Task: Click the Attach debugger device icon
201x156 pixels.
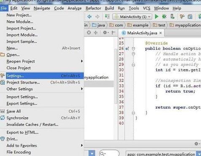Action: click(172, 16)
